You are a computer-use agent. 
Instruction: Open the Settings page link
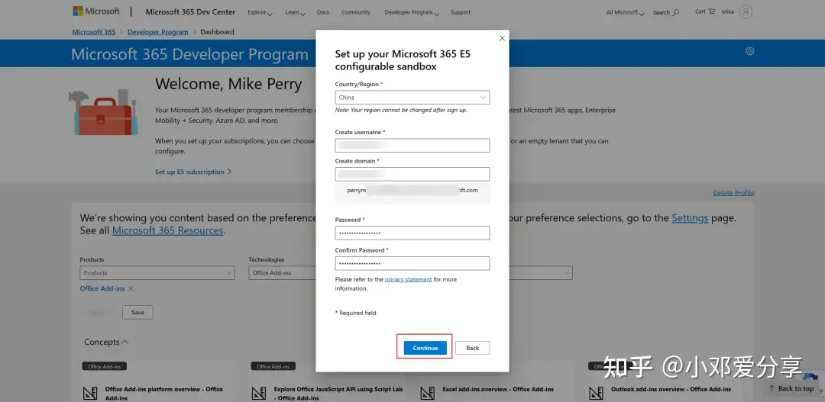690,218
